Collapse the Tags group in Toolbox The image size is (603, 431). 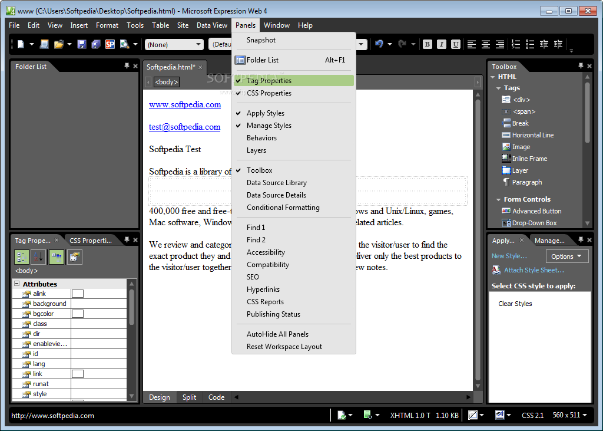(498, 88)
